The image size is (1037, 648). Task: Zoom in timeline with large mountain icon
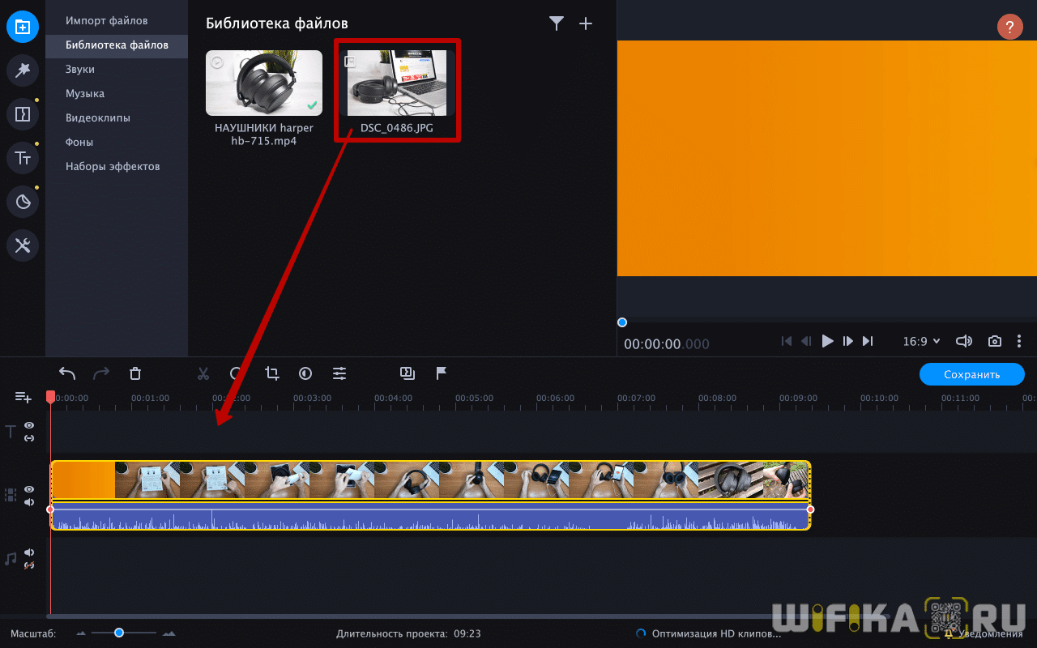[x=169, y=633]
